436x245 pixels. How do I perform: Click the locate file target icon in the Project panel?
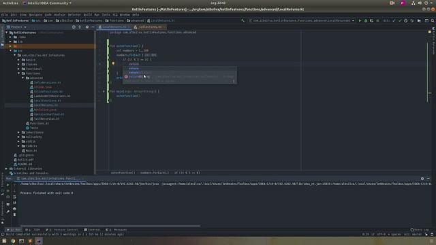(x=74, y=27)
